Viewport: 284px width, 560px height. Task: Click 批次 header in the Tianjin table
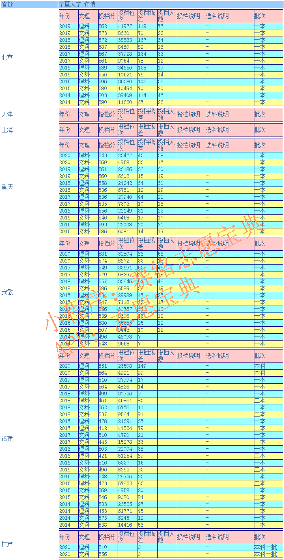coord(268,115)
